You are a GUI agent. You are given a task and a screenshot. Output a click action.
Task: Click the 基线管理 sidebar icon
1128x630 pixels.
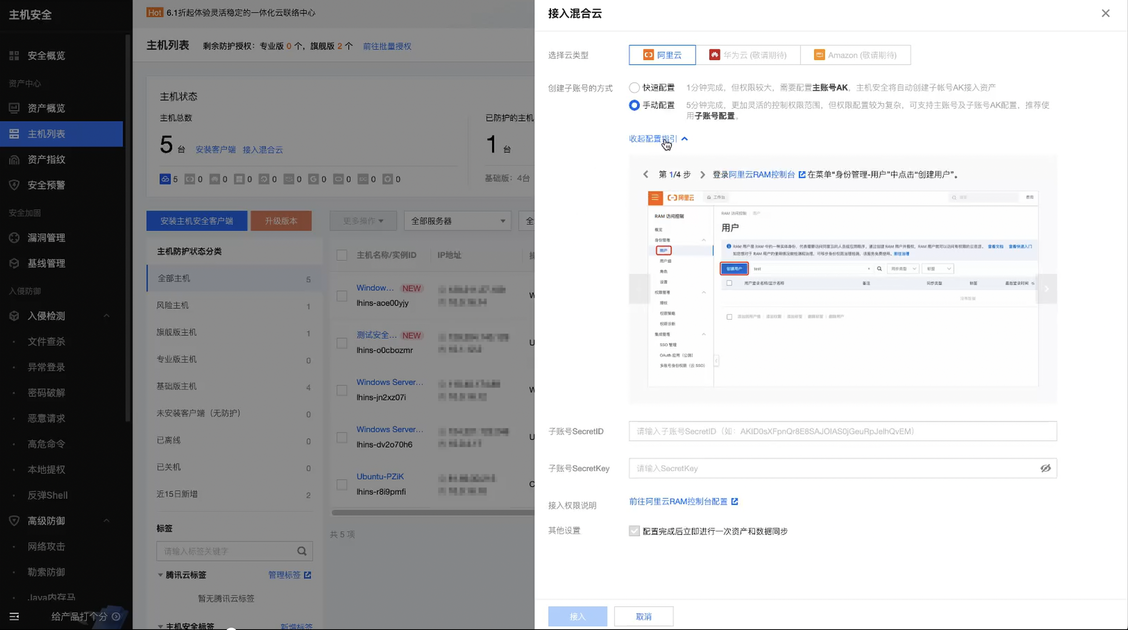(14, 263)
